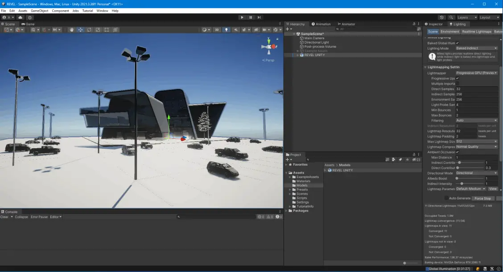Lock the Project panel

414,154
